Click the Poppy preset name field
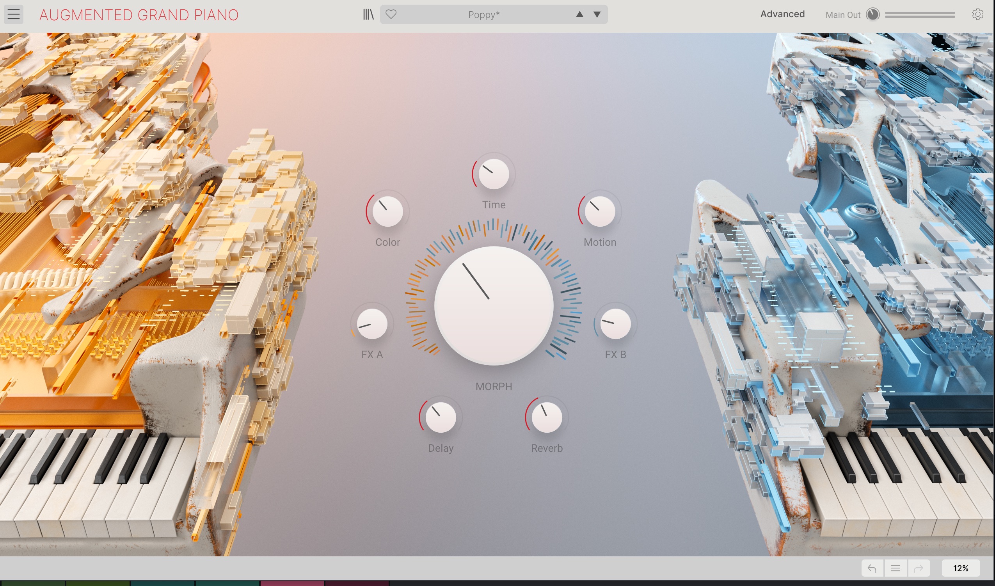995x586 pixels. 484,14
